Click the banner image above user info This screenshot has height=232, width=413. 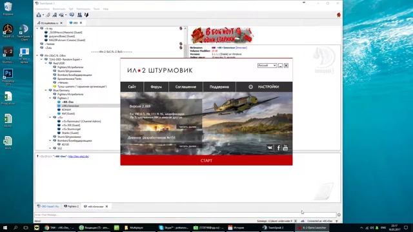pyautogui.click(x=222, y=35)
